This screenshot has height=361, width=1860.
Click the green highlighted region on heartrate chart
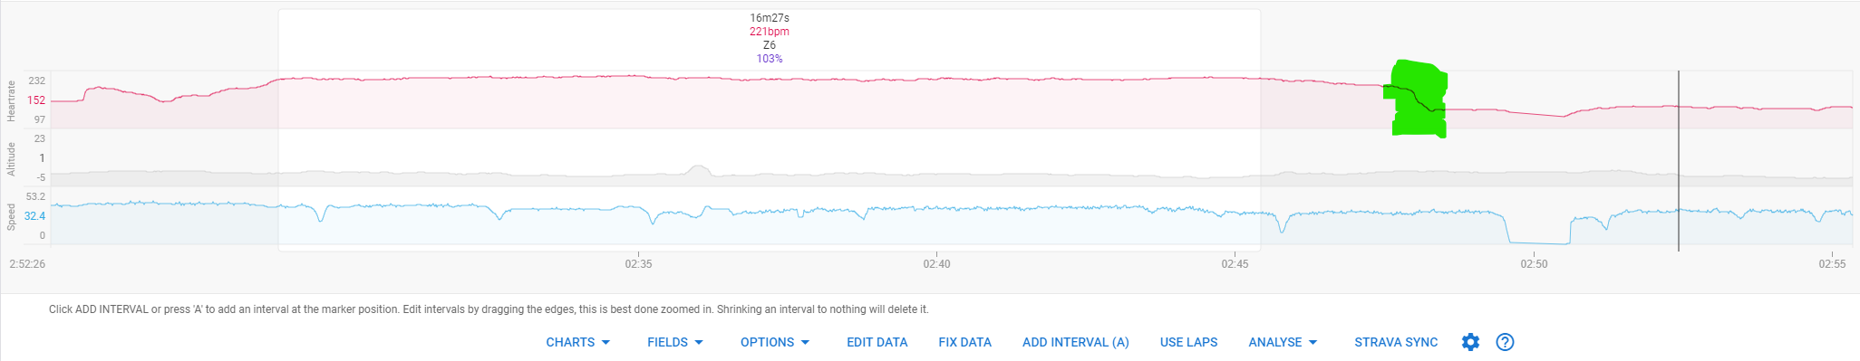tap(1419, 99)
